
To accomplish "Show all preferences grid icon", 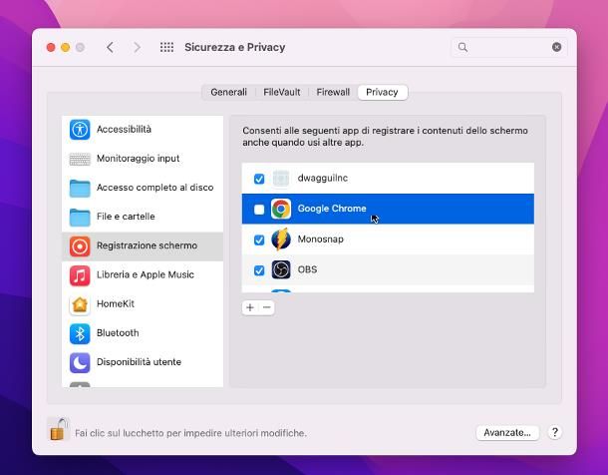I will [167, 47].
